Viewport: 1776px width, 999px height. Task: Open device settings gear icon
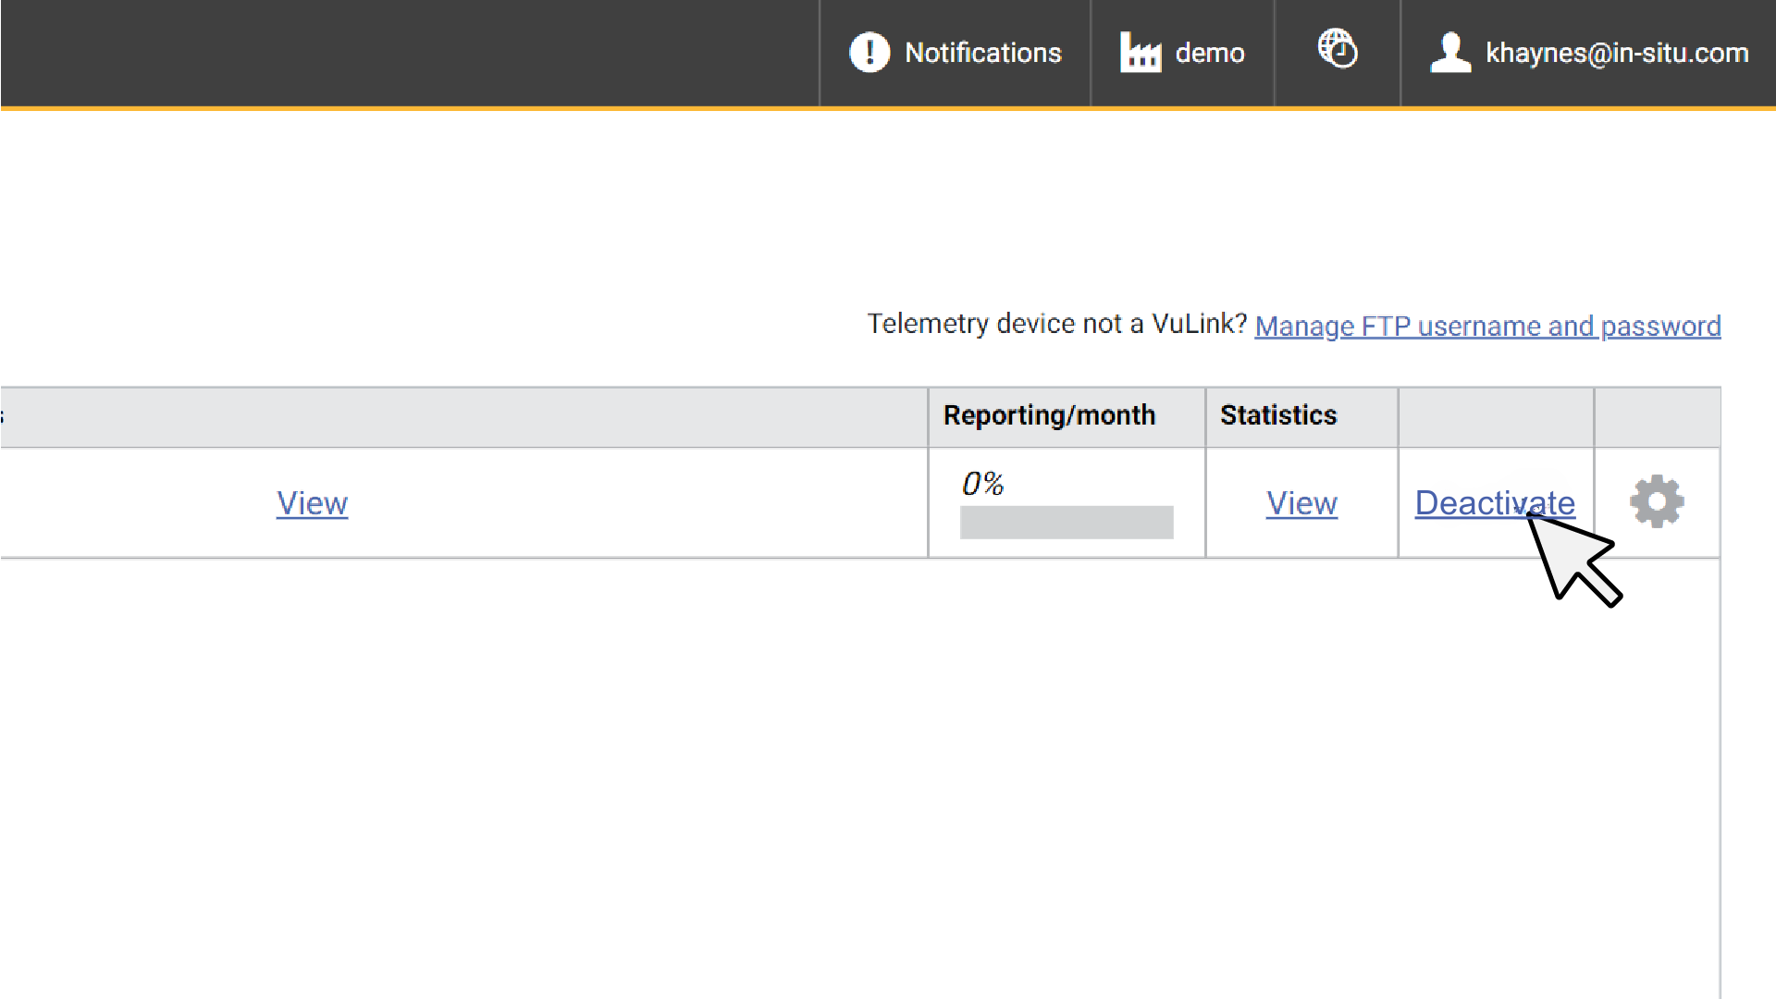(x=1656, y=502)
